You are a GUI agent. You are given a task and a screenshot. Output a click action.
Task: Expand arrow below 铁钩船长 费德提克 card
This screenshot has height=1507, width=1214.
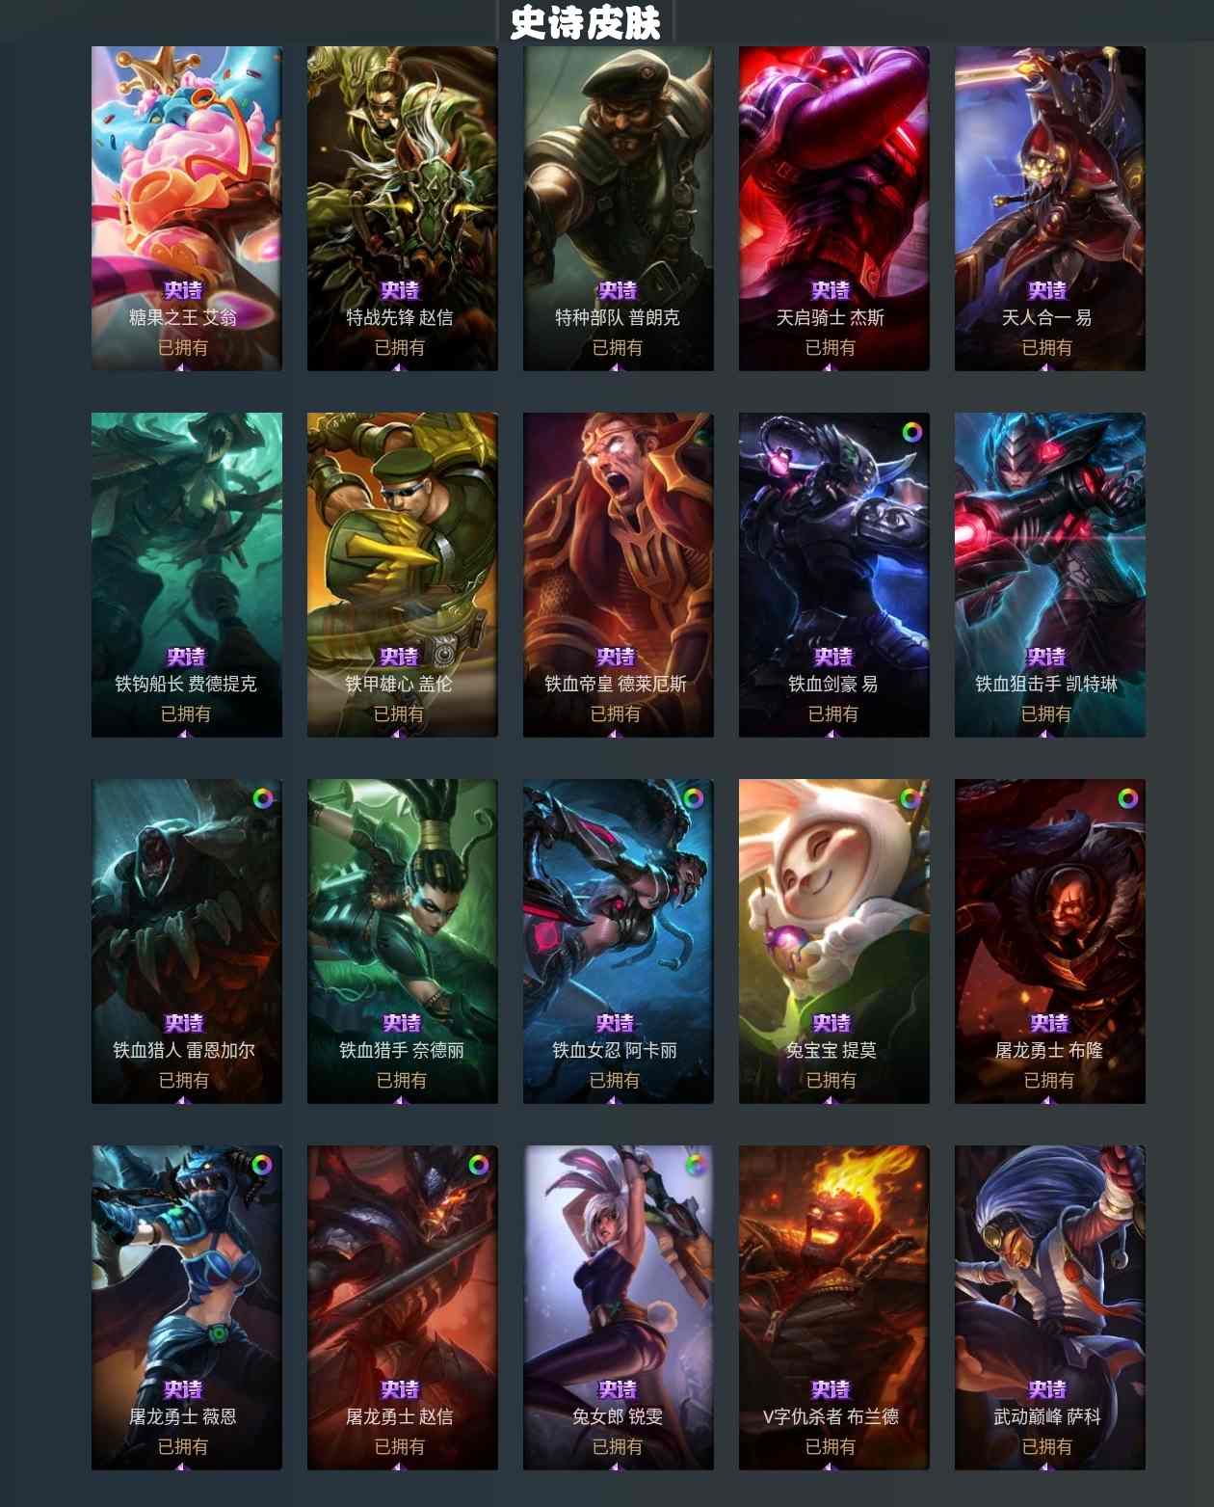pyautogui.click(x=183, y=734)
